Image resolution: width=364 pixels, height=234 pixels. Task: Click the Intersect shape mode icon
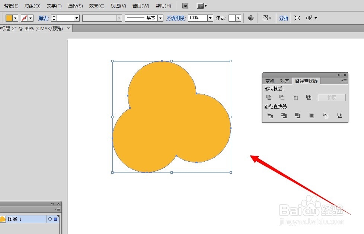click(x=295, y=97)
